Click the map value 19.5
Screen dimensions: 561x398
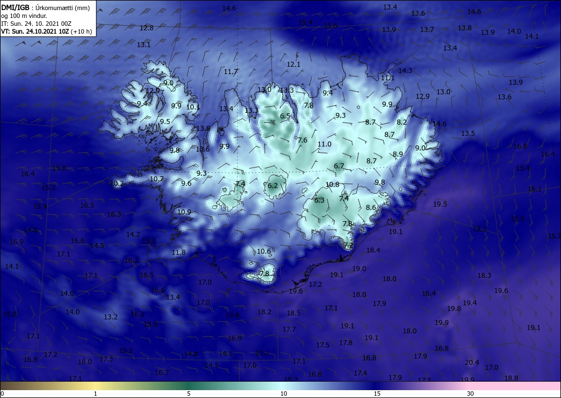[440, 204]
